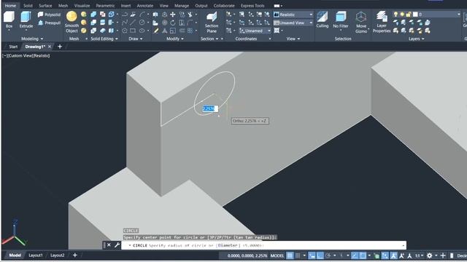This screenshot has height=262, width=467.
Task: Select the Move modify tool
Action: [x=173, y=15]
